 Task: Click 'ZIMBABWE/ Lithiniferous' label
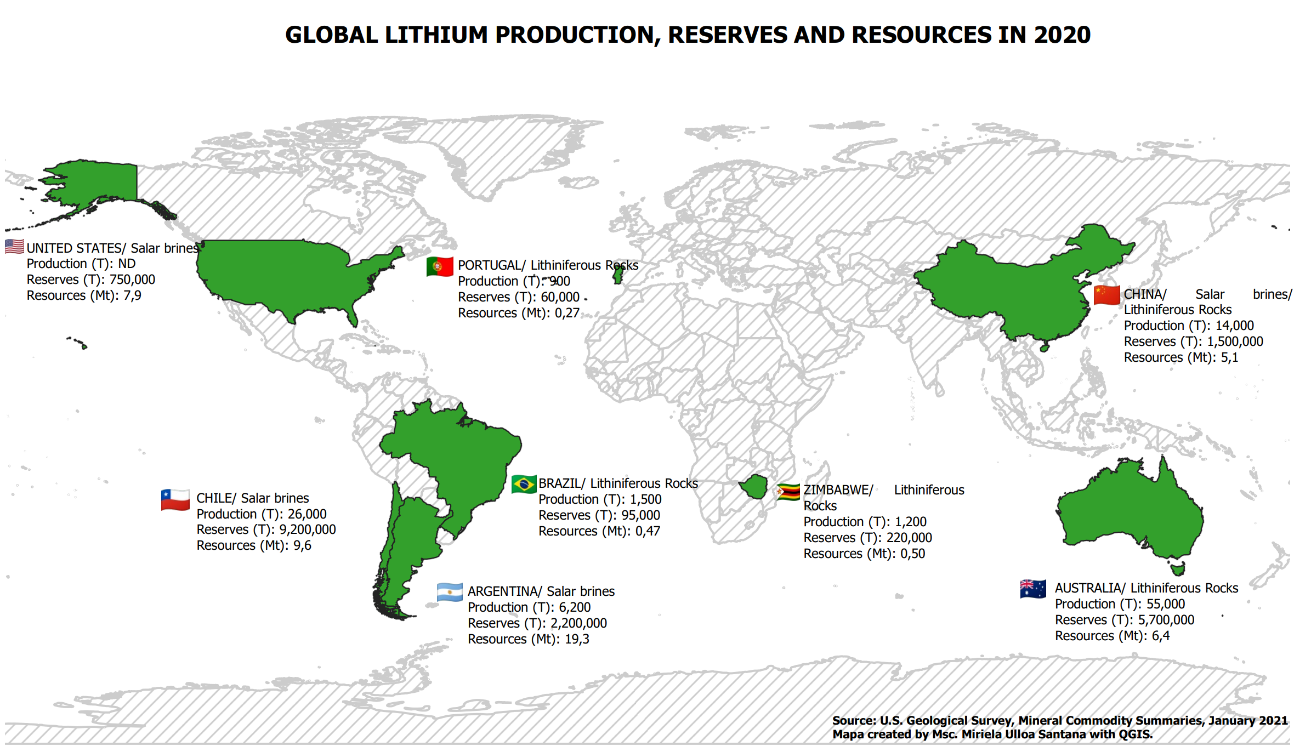[884, 490]
